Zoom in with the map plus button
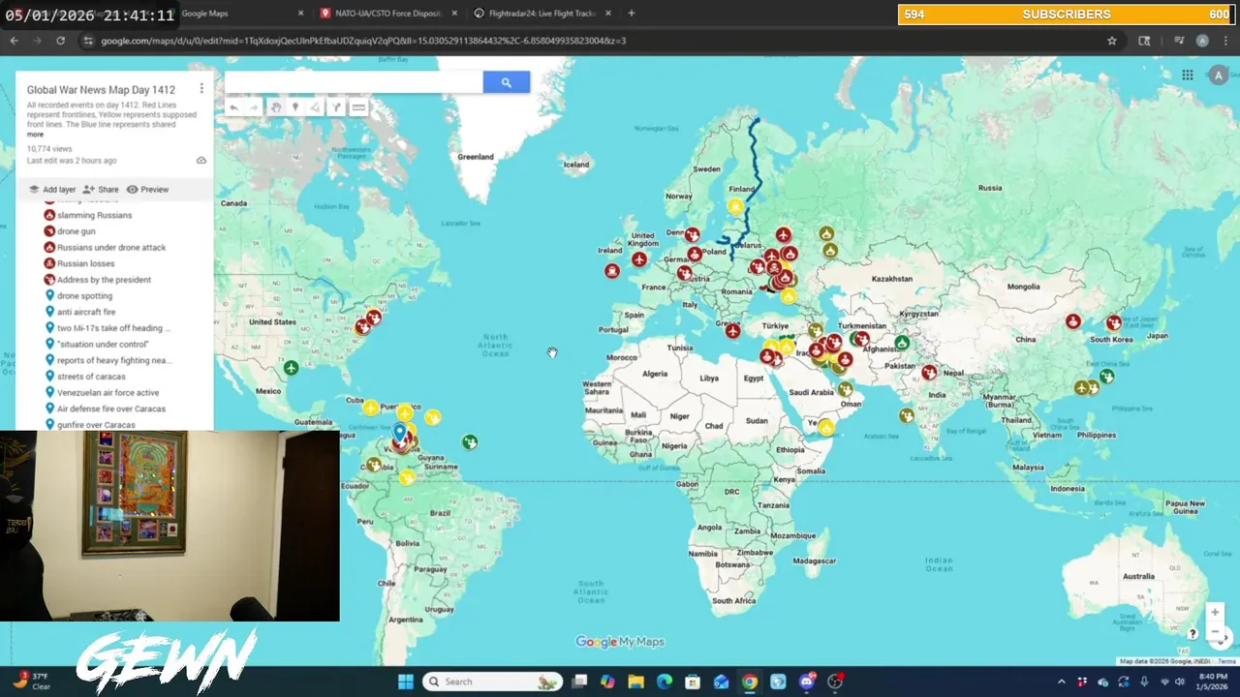 tap(1215, 612)
